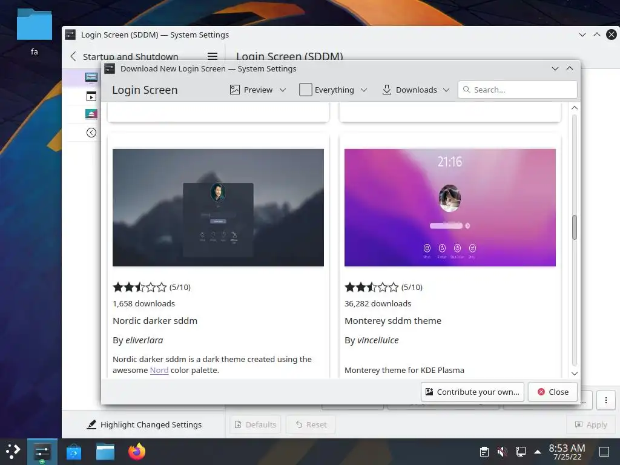Click the 1,658 downloads text
The width and height of the screenshot is (620, 465).
point(143,304)
